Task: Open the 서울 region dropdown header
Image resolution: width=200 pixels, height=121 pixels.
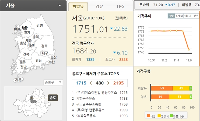Action: click(x=33, y=5)
